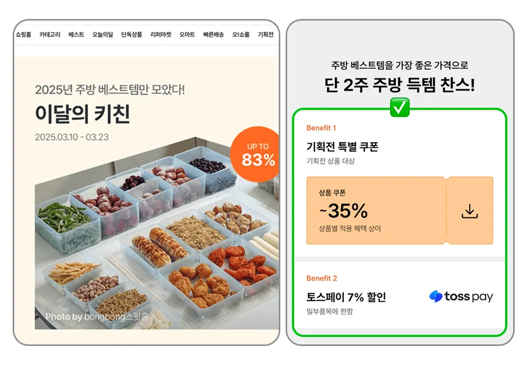Viewport: 520px width, 365px height.
Task: Open the 오마트 tab
Action: [187, 34]
